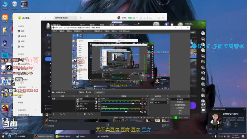247x139 pixels.
Task: Click the 开始录制 button
Action: coord(180,102)
